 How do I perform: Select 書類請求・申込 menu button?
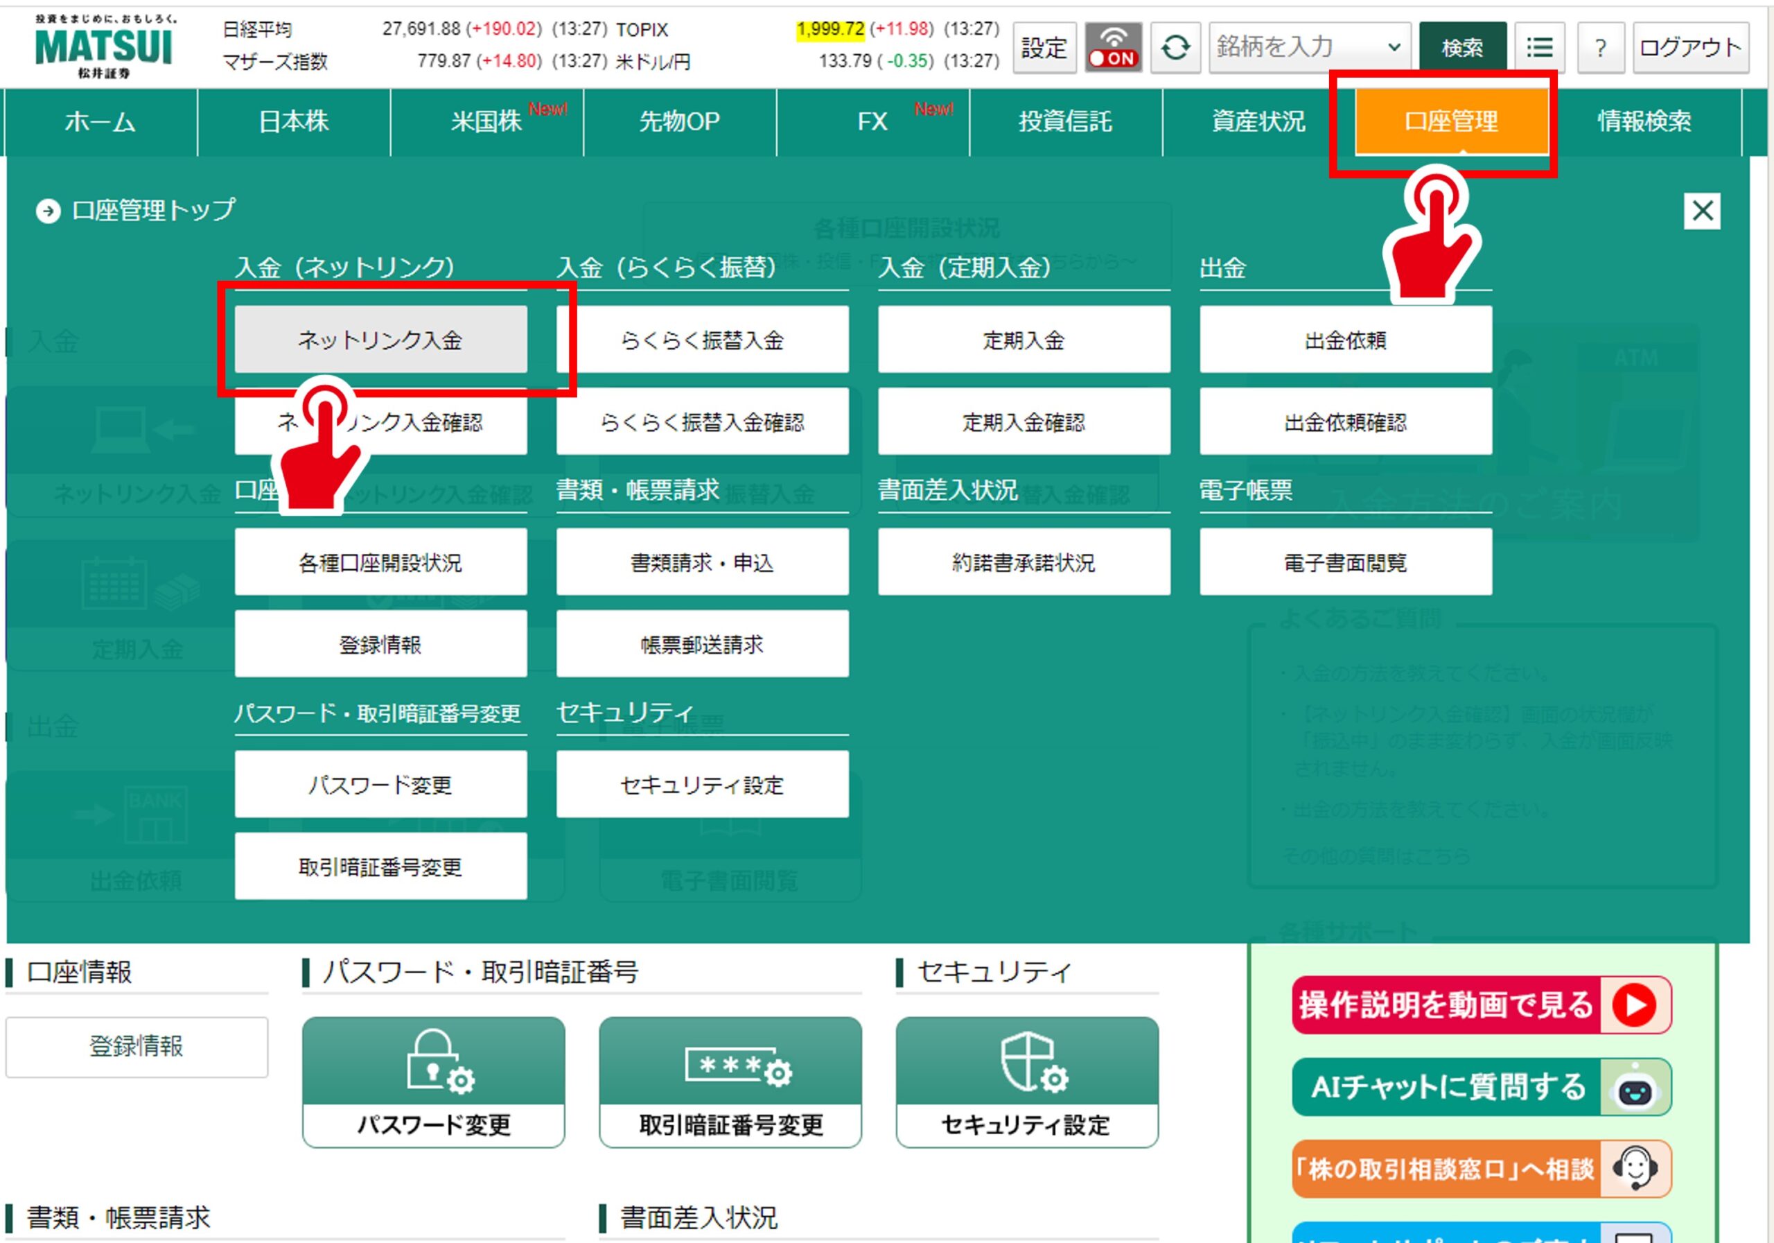pos(703,562)
